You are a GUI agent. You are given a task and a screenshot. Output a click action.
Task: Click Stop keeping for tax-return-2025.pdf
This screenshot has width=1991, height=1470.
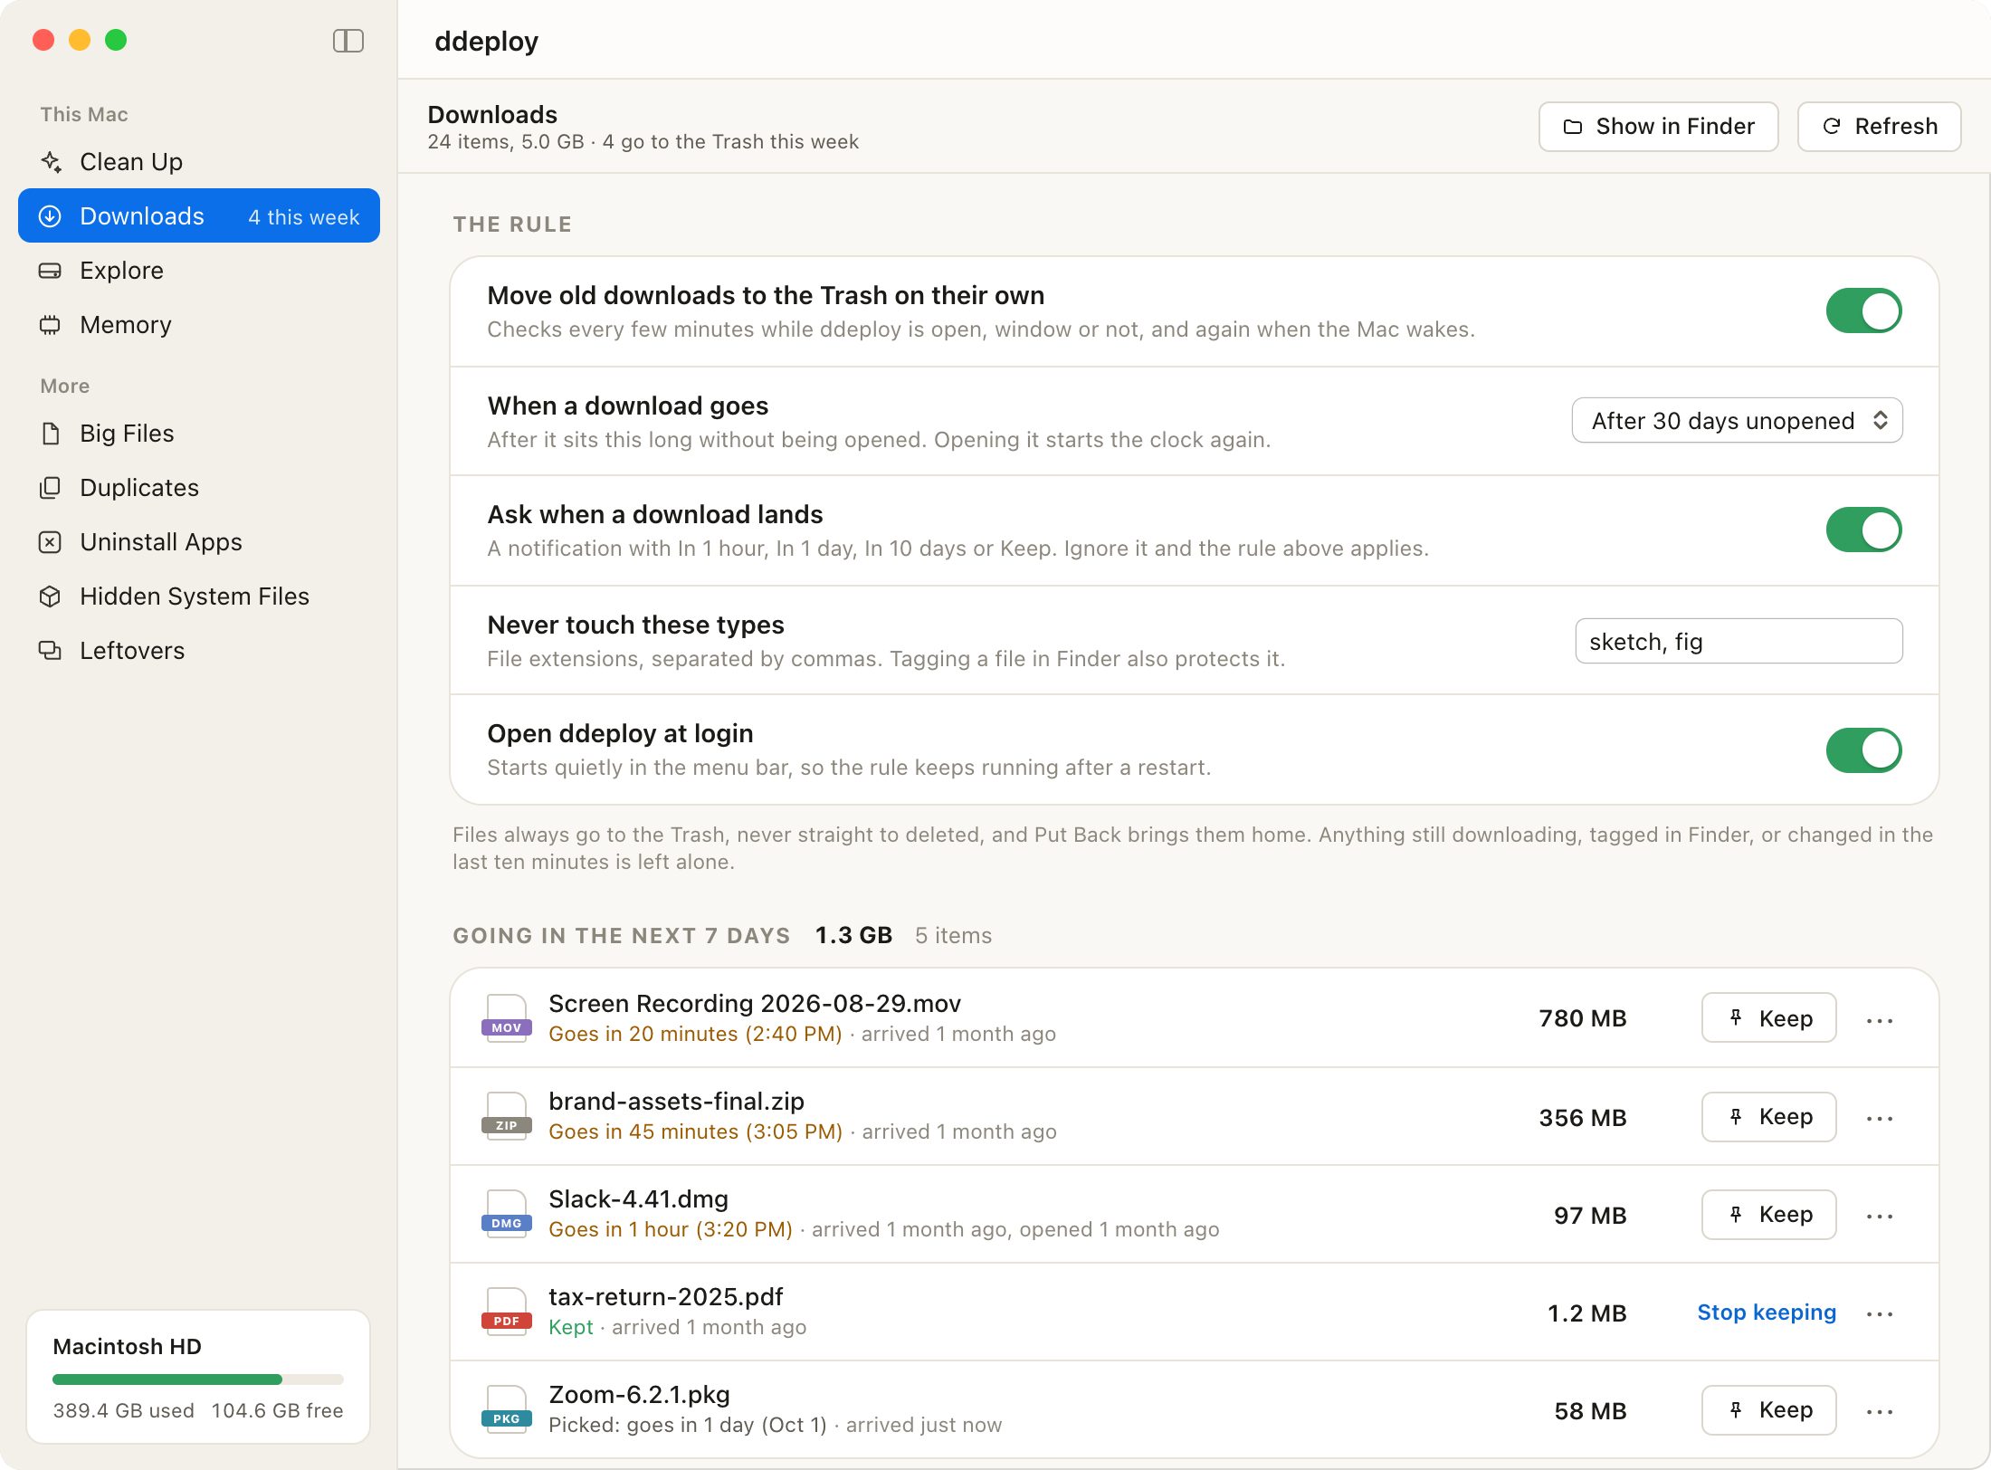(x=1767, y=1312)
